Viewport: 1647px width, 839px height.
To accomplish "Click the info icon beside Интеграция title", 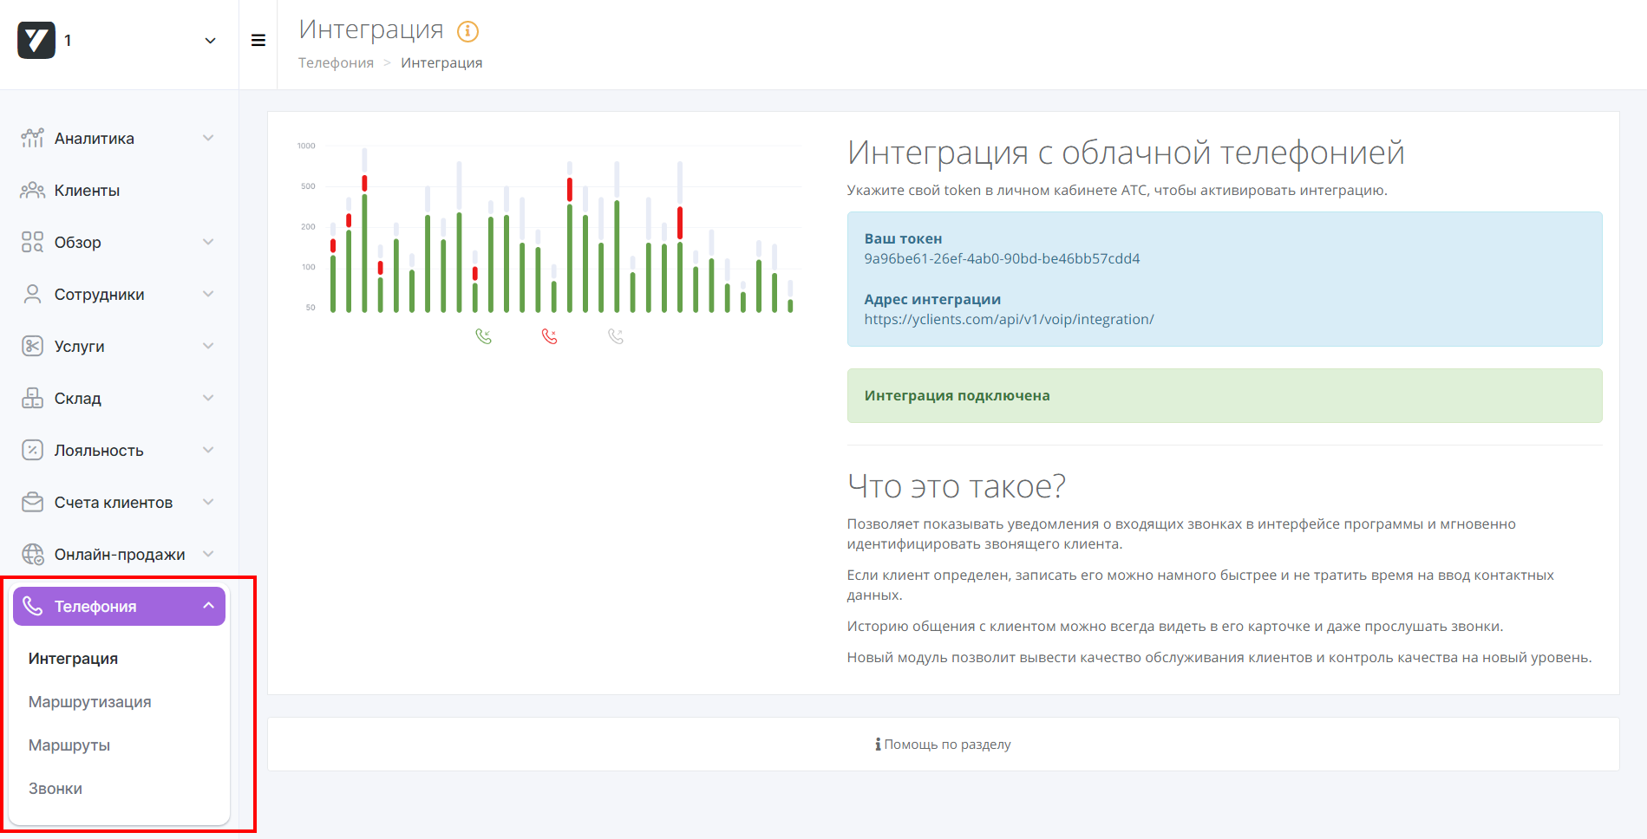I will 467,32.
